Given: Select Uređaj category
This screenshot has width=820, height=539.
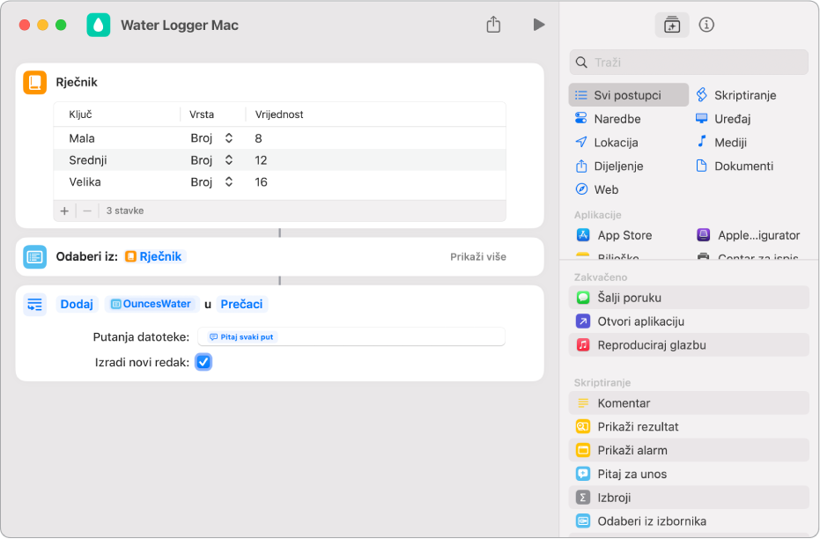Looking at the screenshot, I should 723,119.
